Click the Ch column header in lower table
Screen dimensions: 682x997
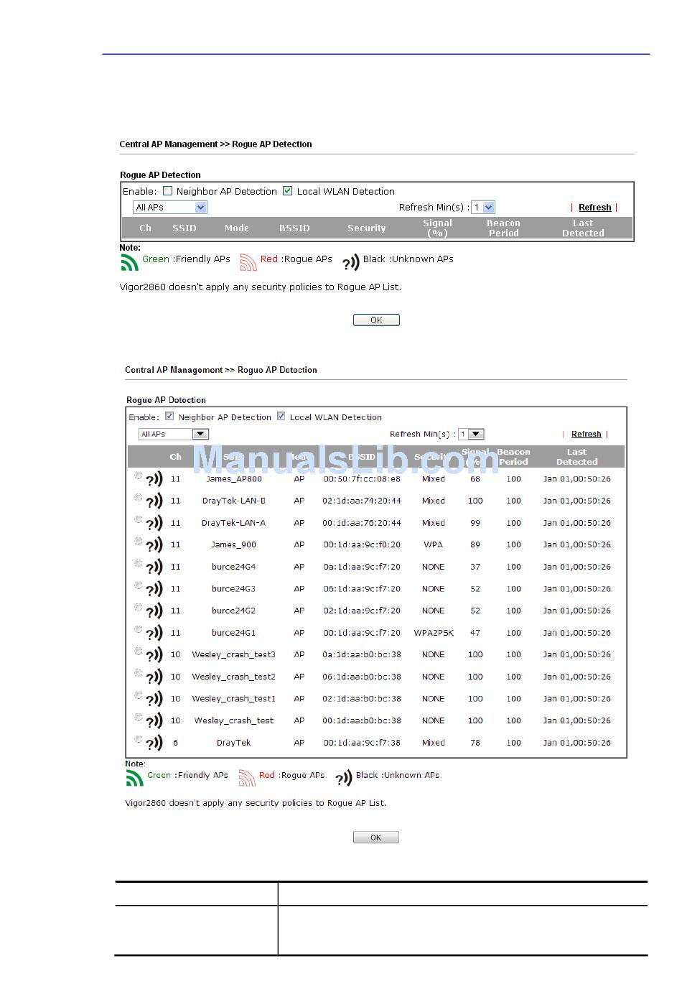pyautogui.click(x=175, y=457)
